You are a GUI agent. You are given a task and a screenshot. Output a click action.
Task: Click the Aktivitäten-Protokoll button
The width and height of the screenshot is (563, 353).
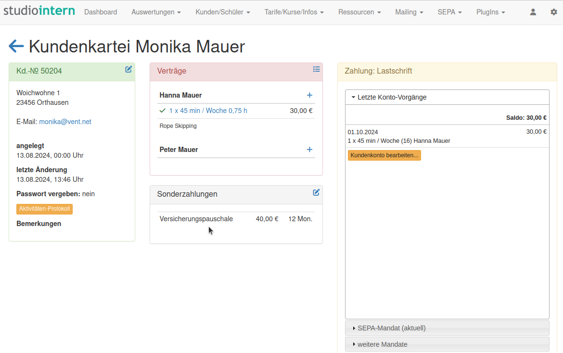click(x=44, y=209)
